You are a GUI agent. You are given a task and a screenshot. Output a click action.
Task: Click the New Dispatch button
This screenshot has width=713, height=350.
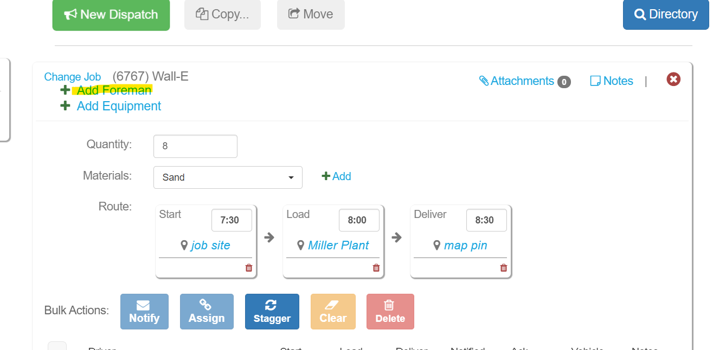111,15
